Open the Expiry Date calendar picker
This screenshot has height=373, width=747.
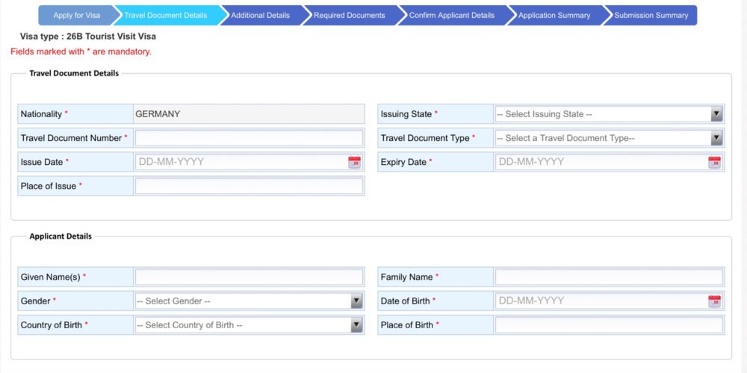coord(715,162)
